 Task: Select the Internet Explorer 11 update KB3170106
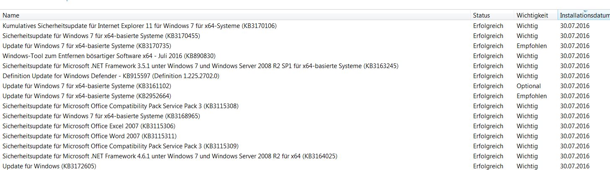click(x=139, y=26)
